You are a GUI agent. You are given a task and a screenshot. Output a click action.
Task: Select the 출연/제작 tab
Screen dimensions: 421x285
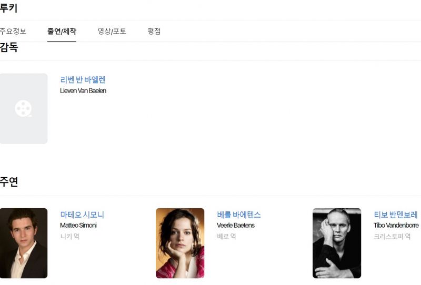[x=62, y=31]
